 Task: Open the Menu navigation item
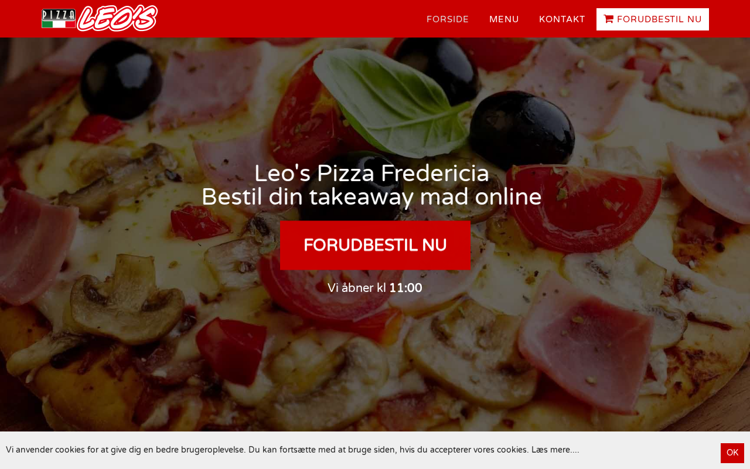point(504,19)
